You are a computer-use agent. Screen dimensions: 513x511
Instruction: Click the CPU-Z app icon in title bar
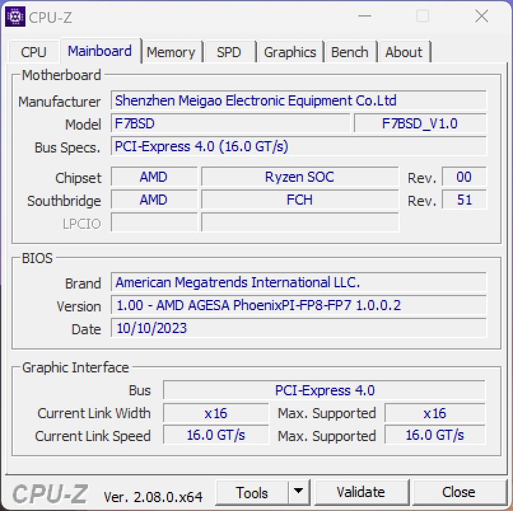point(15,17)
